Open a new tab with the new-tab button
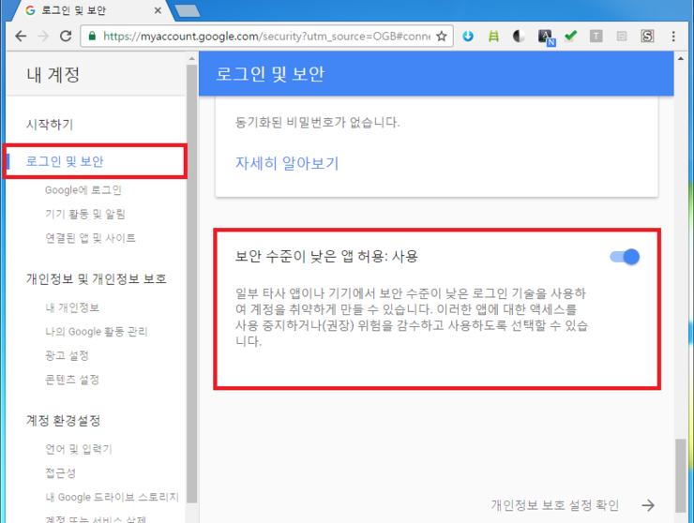694x523 pixels. tap(188, 11)
